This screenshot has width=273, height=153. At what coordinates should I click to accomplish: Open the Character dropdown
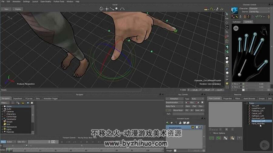(x=259, y=8)
